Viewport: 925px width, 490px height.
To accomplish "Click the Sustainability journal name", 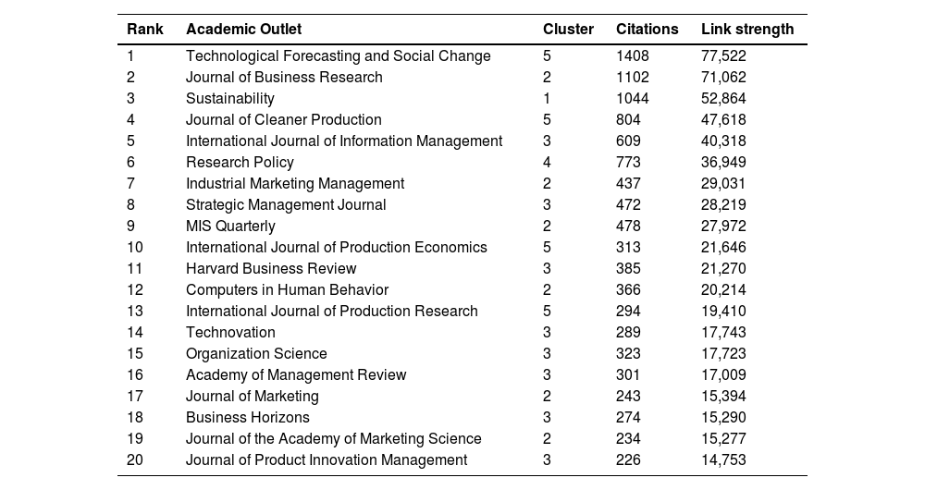I will (230, 99).
